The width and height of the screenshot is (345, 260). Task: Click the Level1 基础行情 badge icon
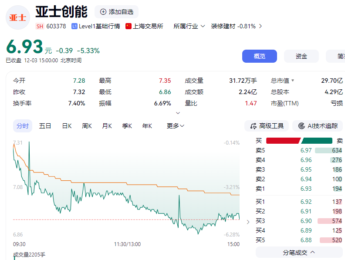click(x=74, y=26)
